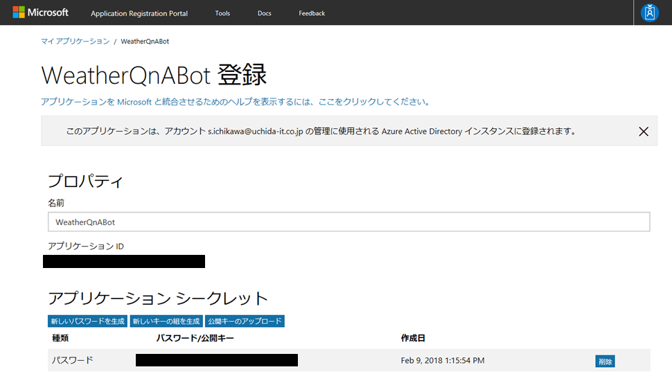
Task: Click the WeatherQnABot 登録 page title
Action: 154,75
